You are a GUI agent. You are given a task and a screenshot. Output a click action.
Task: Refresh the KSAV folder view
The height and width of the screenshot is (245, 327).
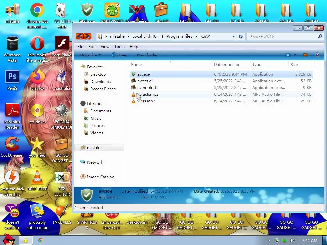(241, 36)
